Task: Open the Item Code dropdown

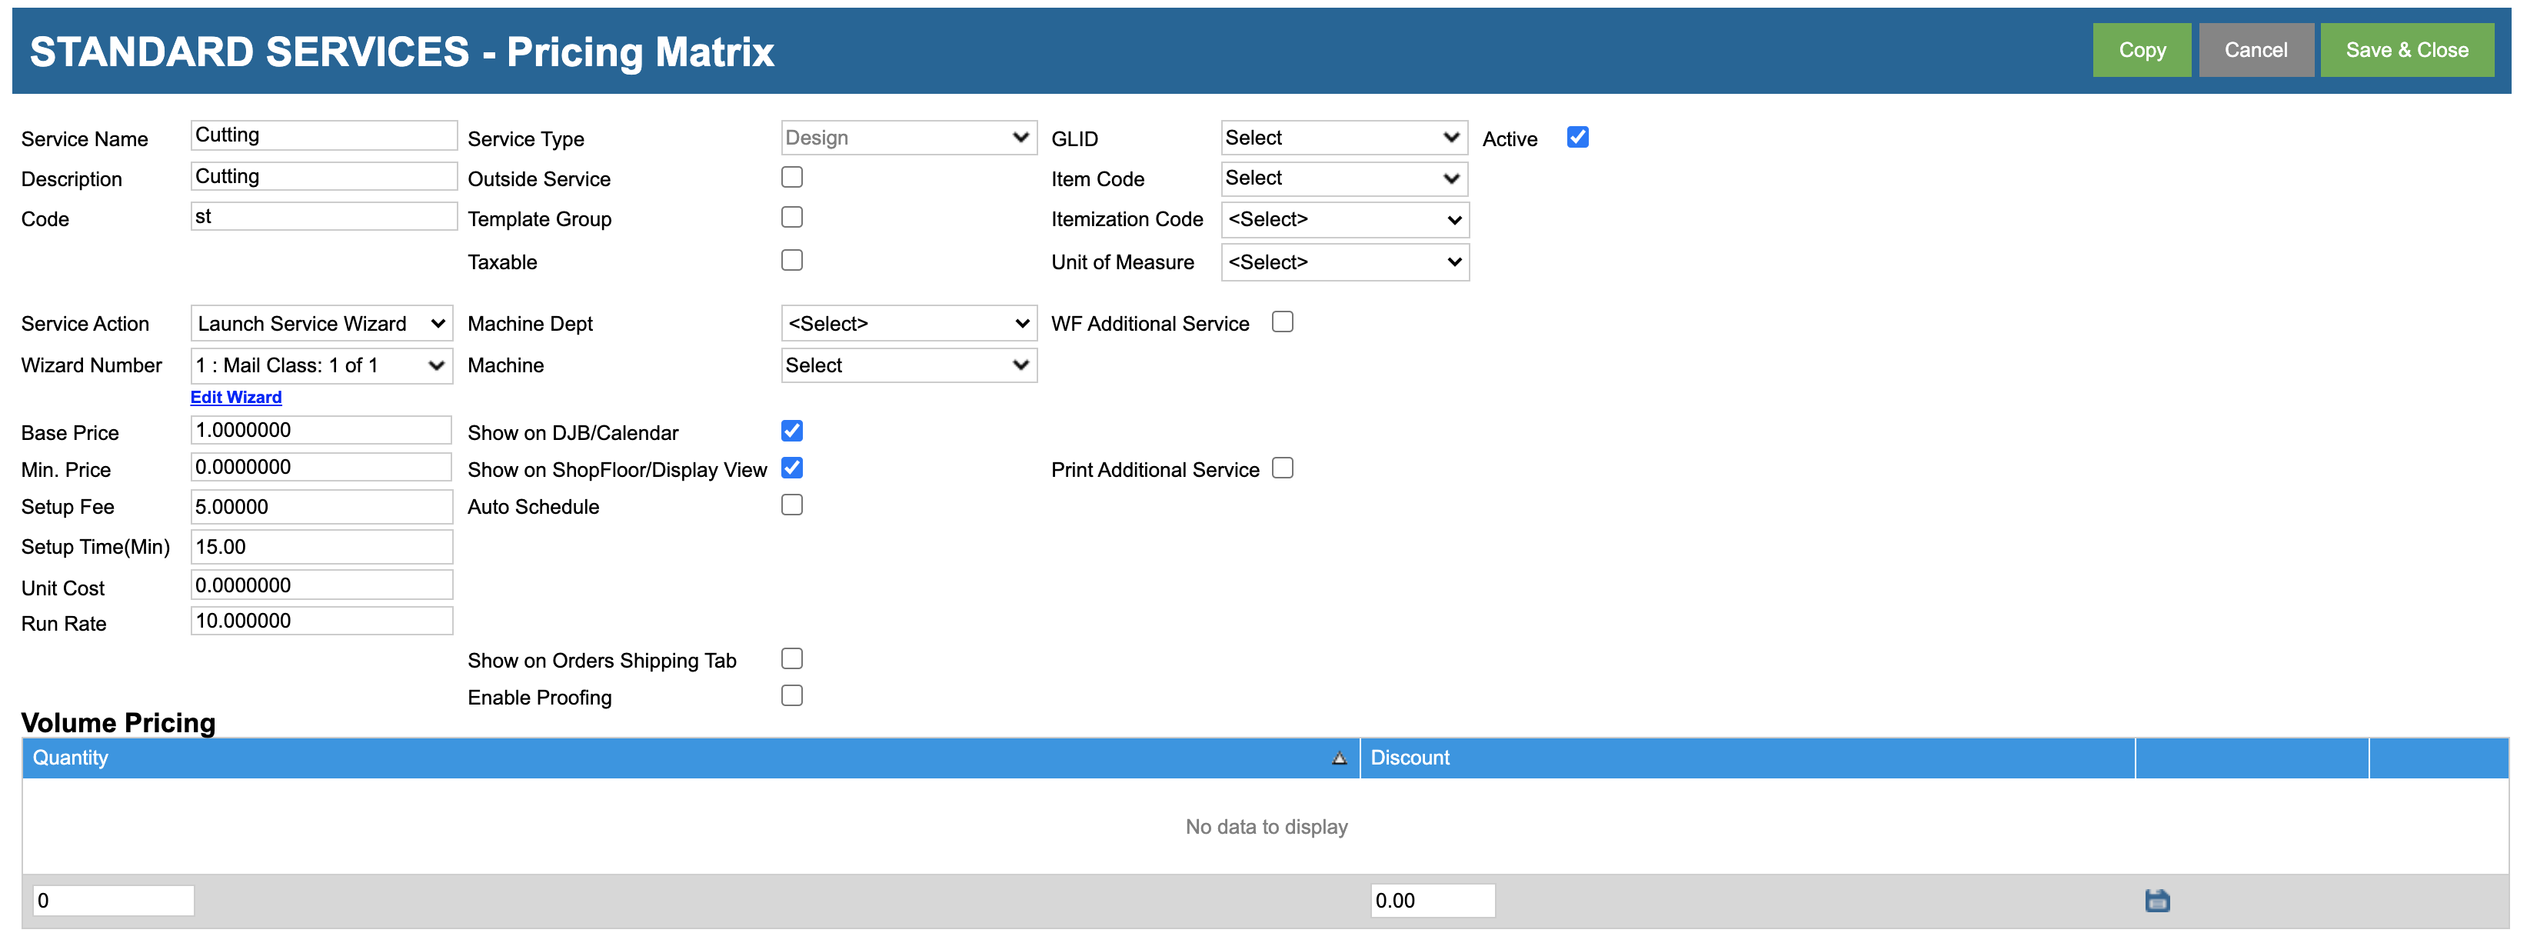Action: (1344, 178)
